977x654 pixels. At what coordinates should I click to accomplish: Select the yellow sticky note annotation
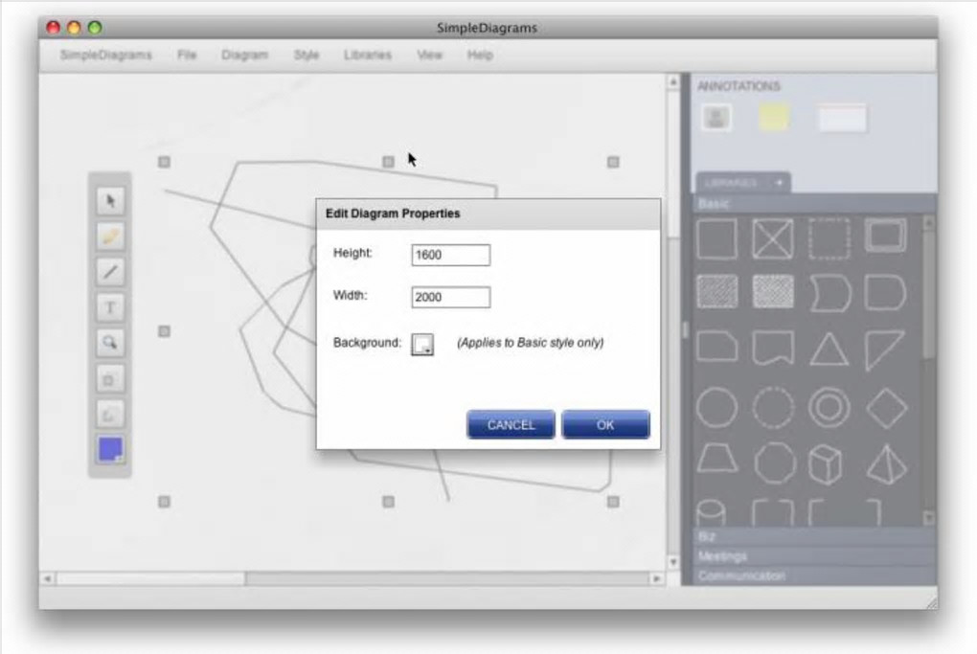pyautogui.click(x=774, y=117)
